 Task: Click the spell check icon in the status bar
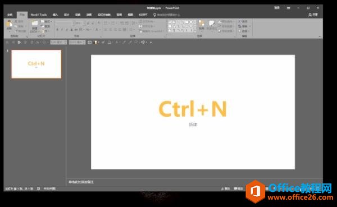(38, 188)
